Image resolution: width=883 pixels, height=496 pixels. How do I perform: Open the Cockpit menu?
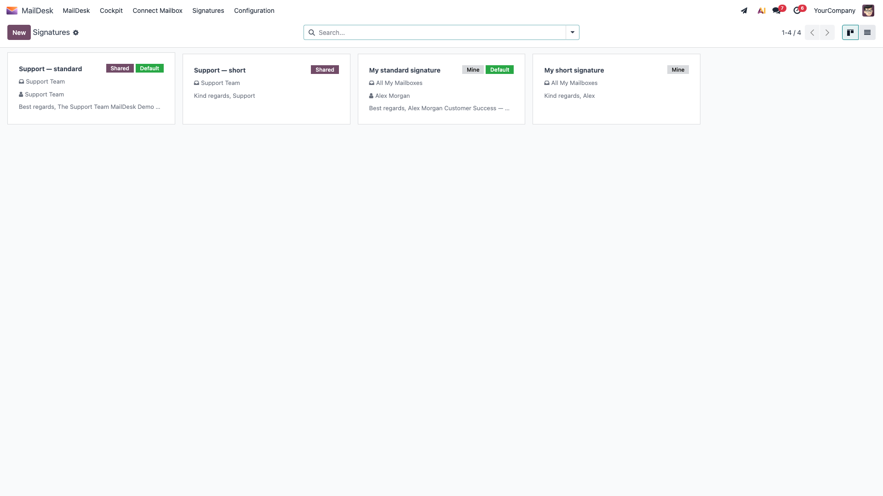(111, 11)
